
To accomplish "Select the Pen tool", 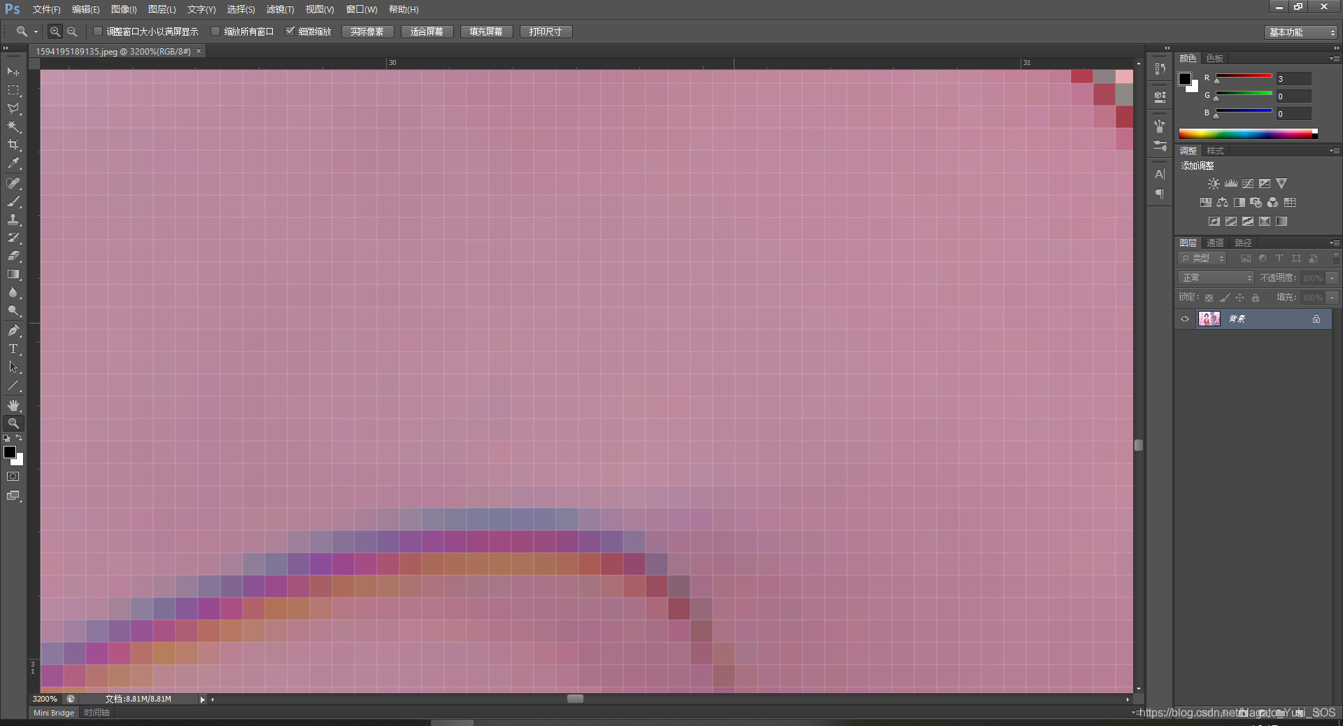I will pyautogui.click(x=13, y=331).
